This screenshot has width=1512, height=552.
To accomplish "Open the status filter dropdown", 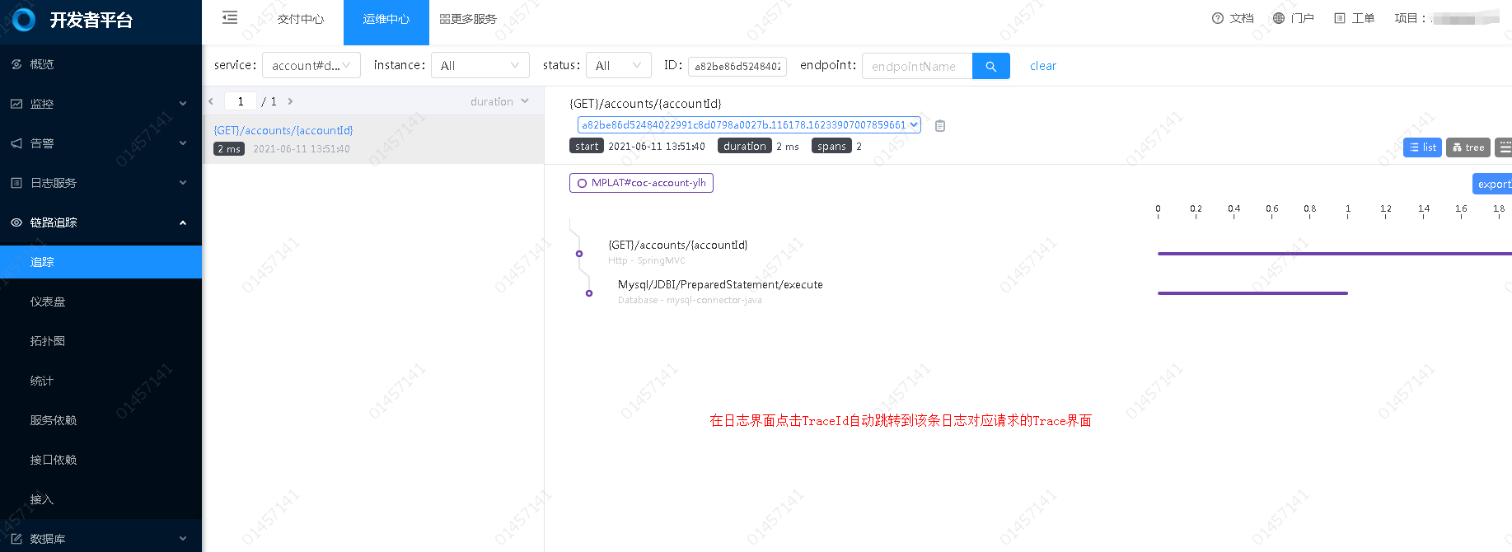I will coord(618,66).
